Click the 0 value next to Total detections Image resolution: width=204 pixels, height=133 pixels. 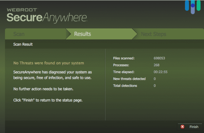tap(155, 86)
